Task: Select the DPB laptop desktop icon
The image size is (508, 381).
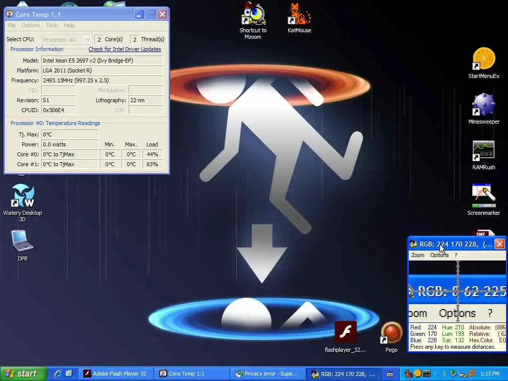Action: (x=22, y=245)
